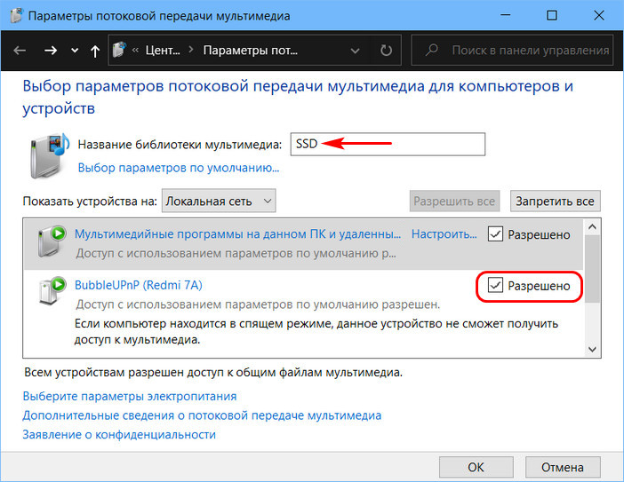The height and width of the screenshot is (482, 624).
Task: Click the Forward navigation arrow
Action: [50, 51]
